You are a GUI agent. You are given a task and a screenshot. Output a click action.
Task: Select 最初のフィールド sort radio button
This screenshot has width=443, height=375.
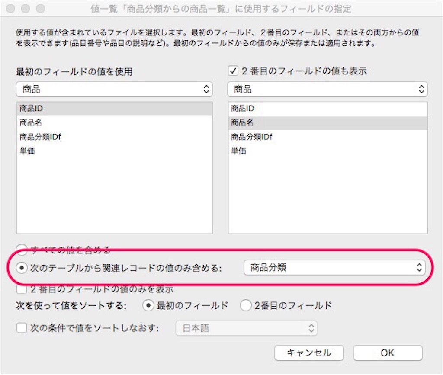click(x=148, y=305)
